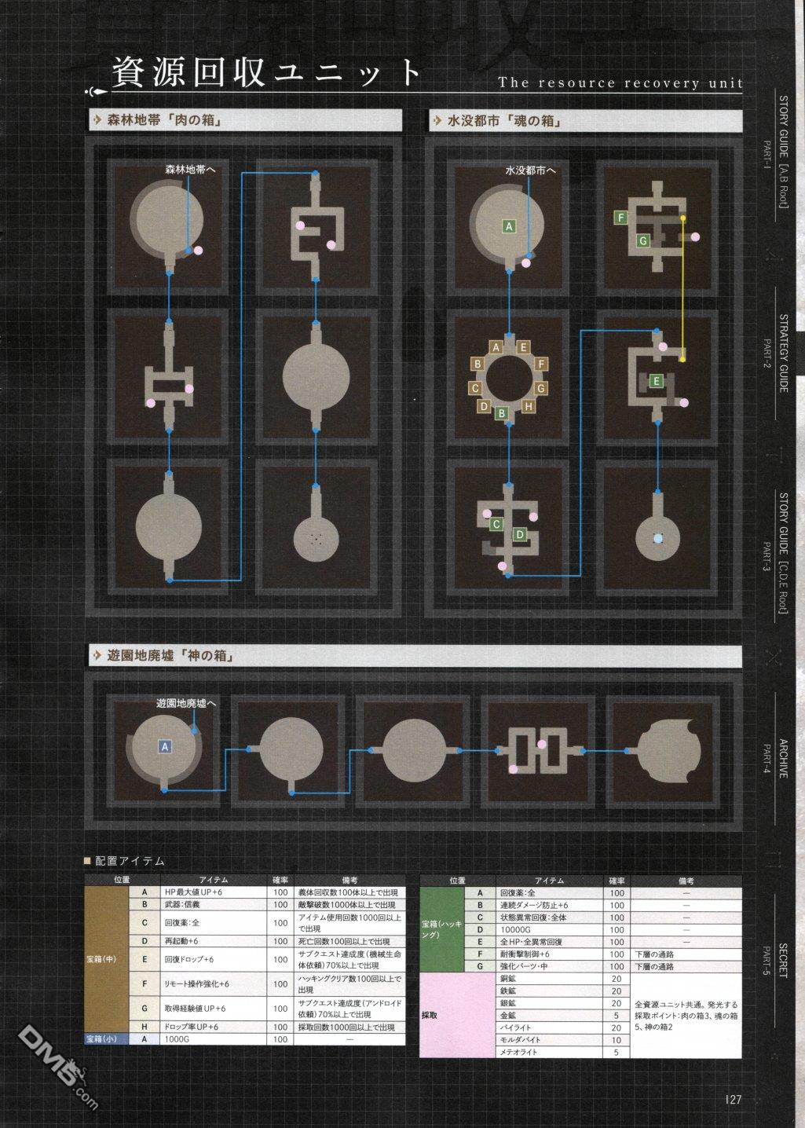
Task: Click the green 宝箱(ハッキング) legend cell
Action: point(448,929)
